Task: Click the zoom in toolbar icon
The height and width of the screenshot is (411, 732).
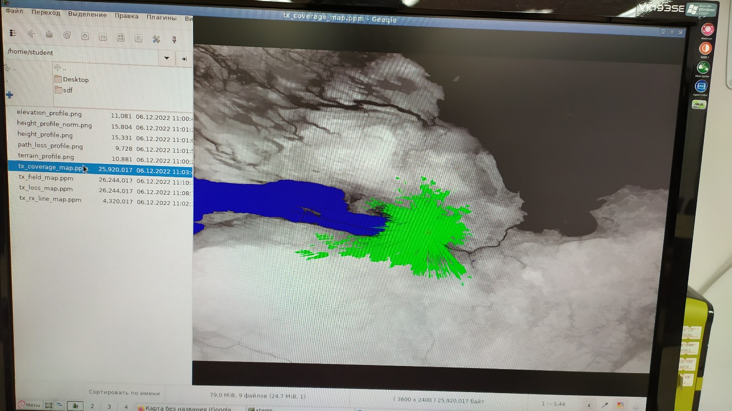Action: [x=85, y=36]
